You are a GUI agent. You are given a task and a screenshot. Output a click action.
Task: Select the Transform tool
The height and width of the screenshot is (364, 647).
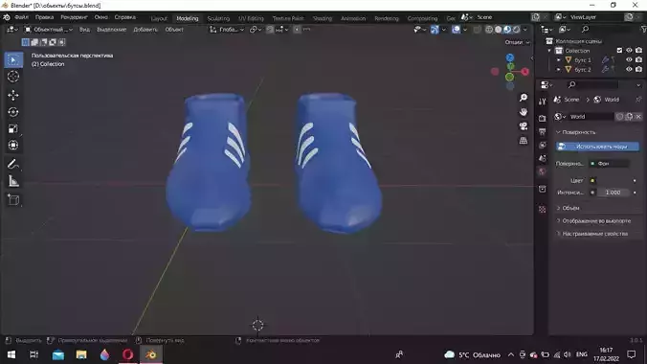[13, 145]
